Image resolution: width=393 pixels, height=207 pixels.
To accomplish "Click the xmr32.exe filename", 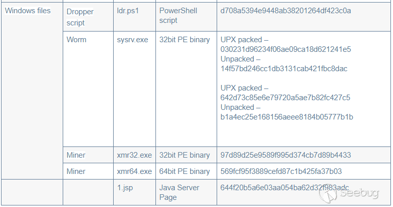I will [x=135, y=155].
